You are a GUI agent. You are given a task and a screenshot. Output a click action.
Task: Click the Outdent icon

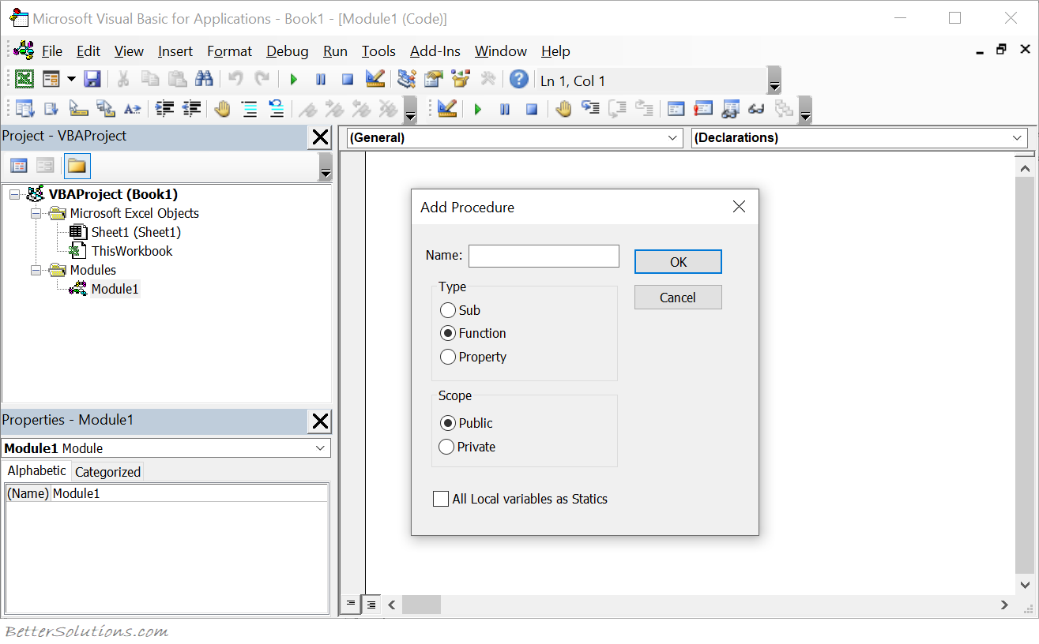pyautogui.click(x=191, y=109)
